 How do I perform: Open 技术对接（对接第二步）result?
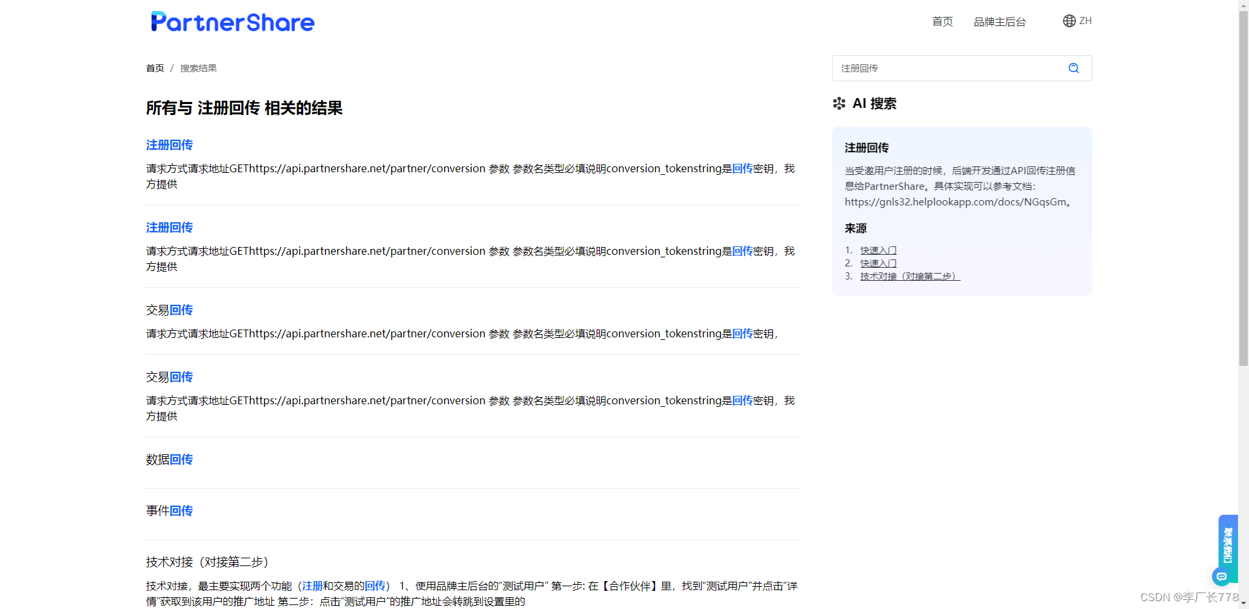tap(207, 562)
